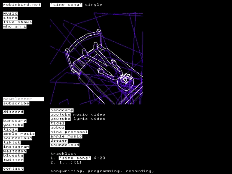
Task: Click the 'single' label text
Action: (x=94, y=5)
